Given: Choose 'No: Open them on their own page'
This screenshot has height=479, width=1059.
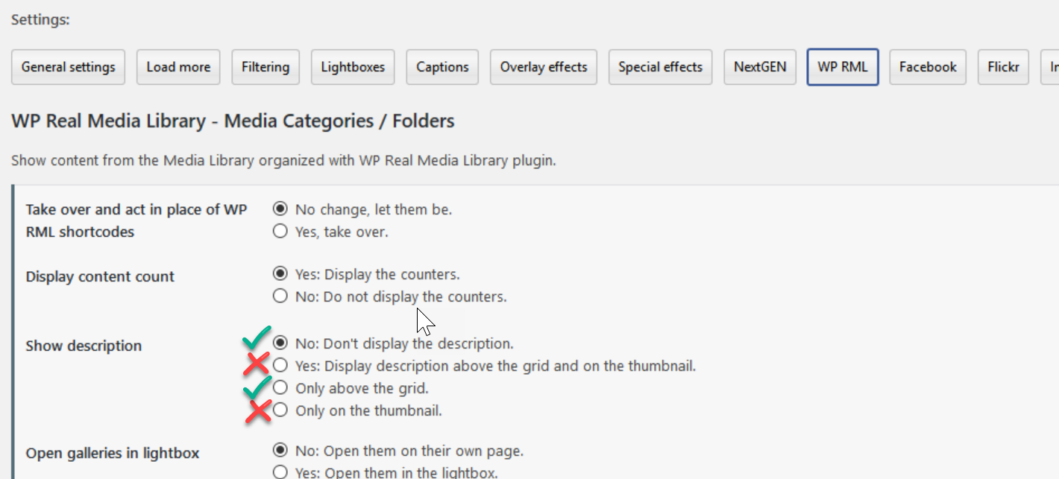Looking at the screenshot, I should click(x=280, y=451).
